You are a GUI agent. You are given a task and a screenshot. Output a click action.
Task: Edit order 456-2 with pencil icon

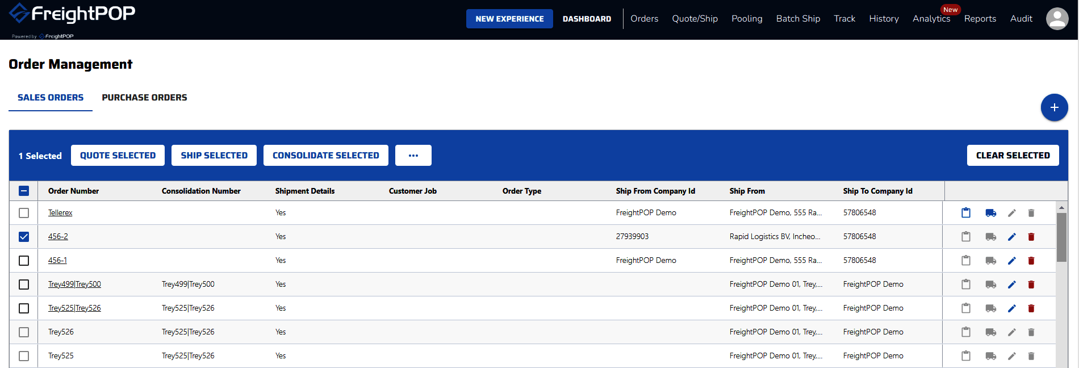coord(1012,237)
